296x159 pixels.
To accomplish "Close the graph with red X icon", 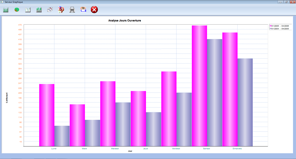I will [x=94, y=10].
